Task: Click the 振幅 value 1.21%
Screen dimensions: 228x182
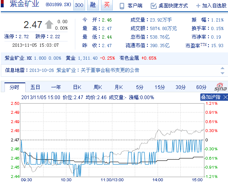Action: tap(217, 20)
